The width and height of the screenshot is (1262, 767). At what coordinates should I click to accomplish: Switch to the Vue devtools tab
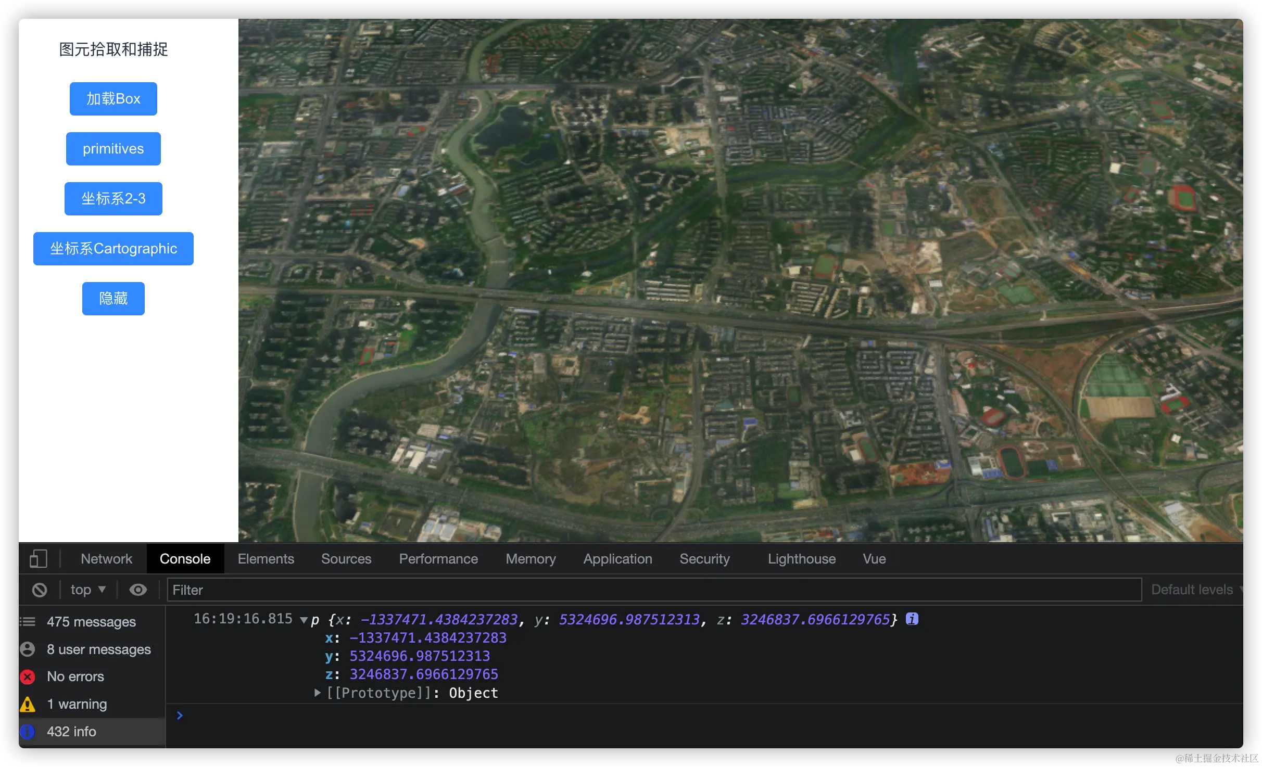pyautogui.click(x=874, y=558)
